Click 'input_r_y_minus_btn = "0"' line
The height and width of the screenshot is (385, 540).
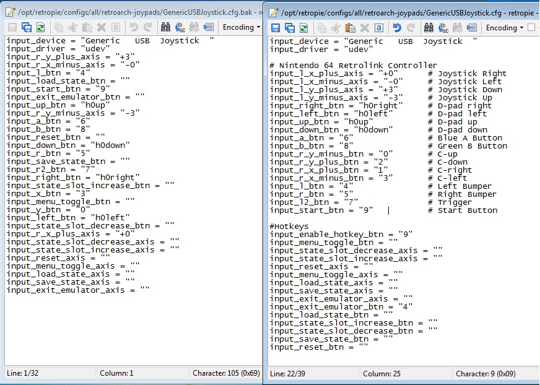tap(331, 154)
